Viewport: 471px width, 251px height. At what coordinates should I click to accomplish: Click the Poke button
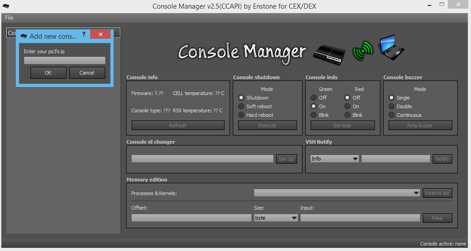click(437, 218)
